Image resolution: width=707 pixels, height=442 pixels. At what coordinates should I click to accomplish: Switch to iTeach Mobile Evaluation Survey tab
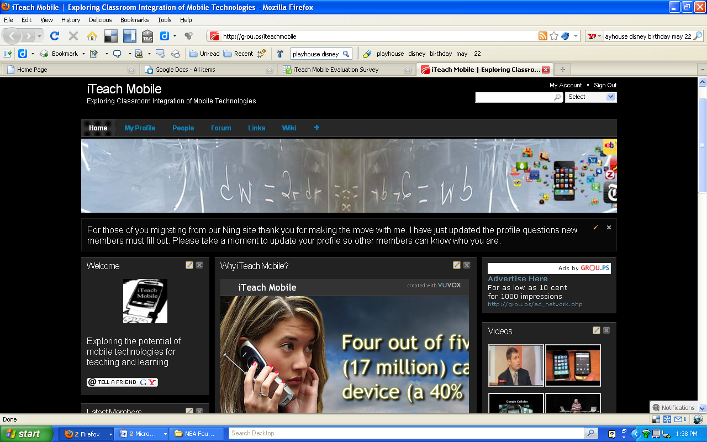click(346, 70)
